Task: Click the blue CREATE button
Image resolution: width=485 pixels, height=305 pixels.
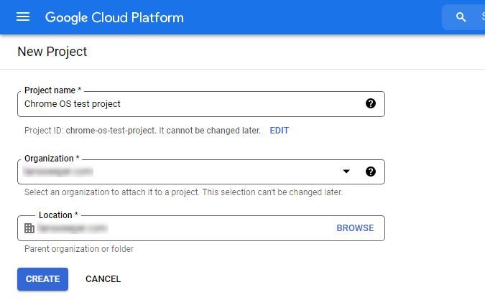Action: click(x=42, y=279)
